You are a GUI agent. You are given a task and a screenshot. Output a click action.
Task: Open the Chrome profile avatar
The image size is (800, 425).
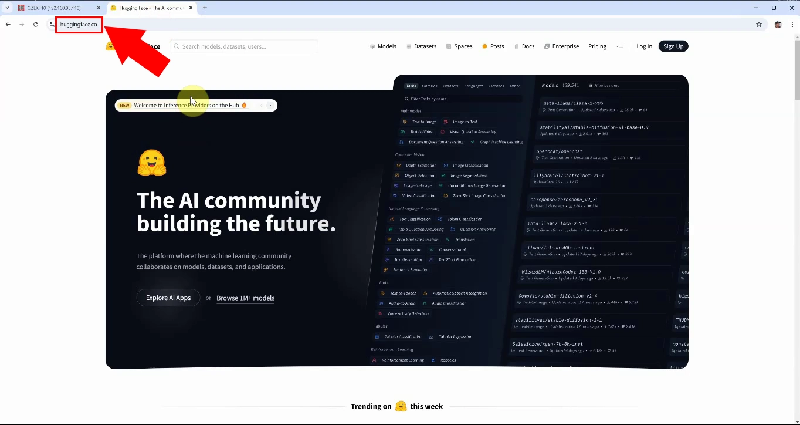[x=778, y=25]
